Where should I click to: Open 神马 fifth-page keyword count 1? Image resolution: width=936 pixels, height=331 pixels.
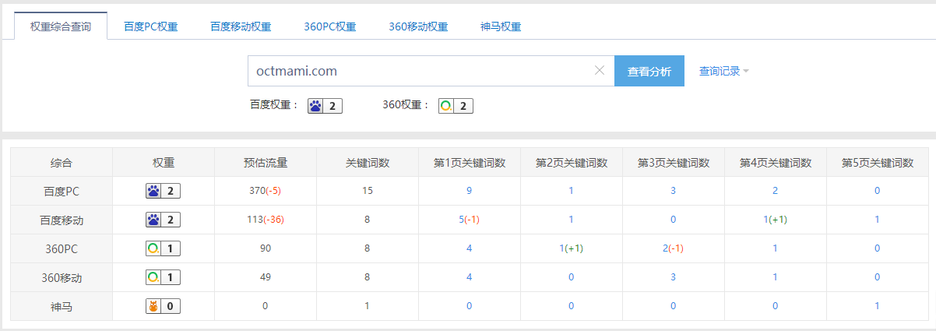click(x=877, y=306)
